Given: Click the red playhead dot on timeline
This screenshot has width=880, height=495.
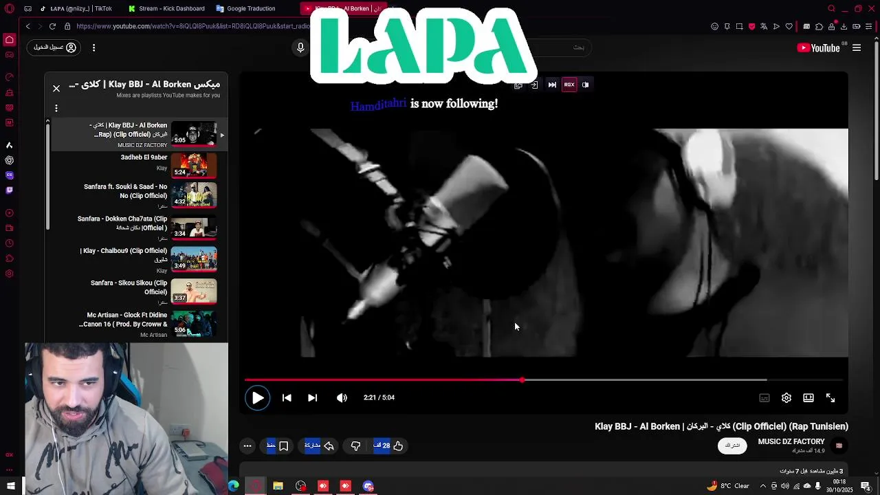Looking at the screenshot, I should tap(522, 379).
